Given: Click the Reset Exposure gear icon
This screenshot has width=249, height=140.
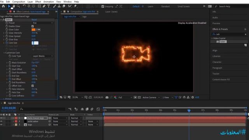Looking at the screenshot, I should click(193, 97).
